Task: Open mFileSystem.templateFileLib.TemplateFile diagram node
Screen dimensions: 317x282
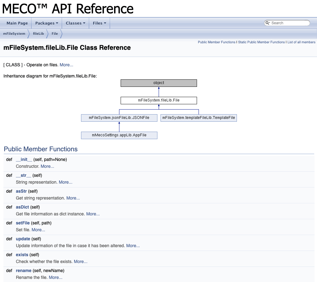Action: click(x=199, y=118)
